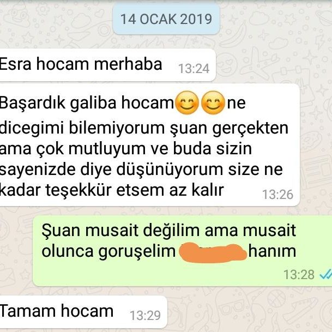Click the word 'hanım' in green bubble
The height and width of the screenshot is (332, 332).
pyautogui.click(x=272, y=251)
